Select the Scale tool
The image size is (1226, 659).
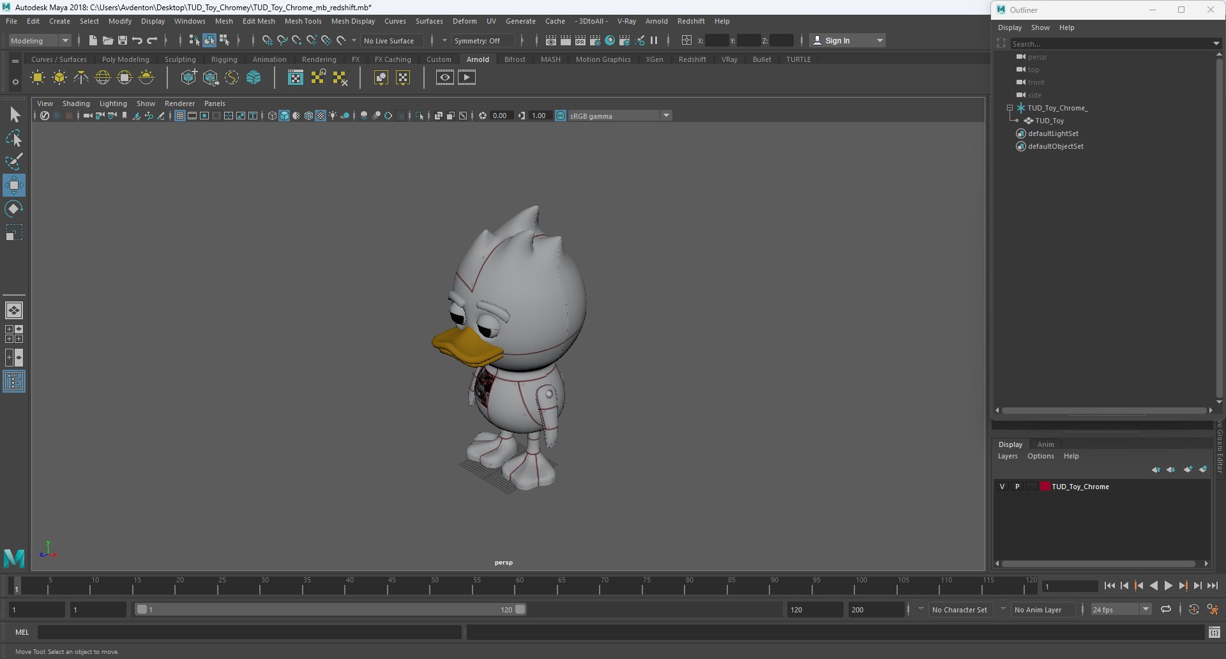14,232
